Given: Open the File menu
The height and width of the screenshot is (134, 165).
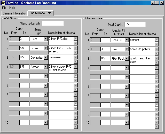Looking at the screenshot, I should (4, 8).
